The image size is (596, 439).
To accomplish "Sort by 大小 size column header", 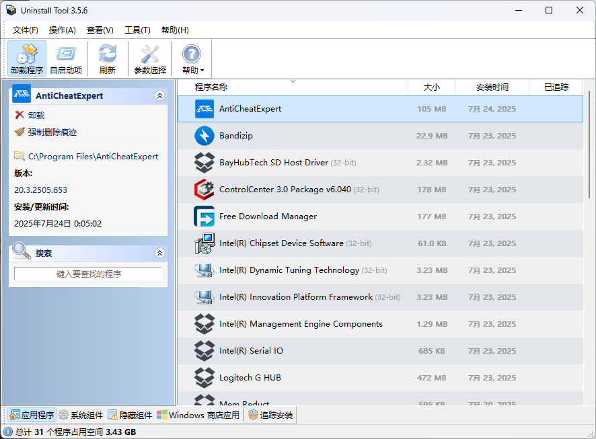I will 431,87.
